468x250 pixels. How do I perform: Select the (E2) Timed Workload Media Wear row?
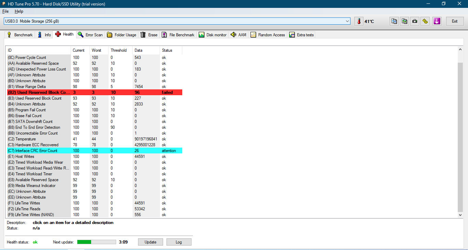pyautogui.click(x=95, y=162)
